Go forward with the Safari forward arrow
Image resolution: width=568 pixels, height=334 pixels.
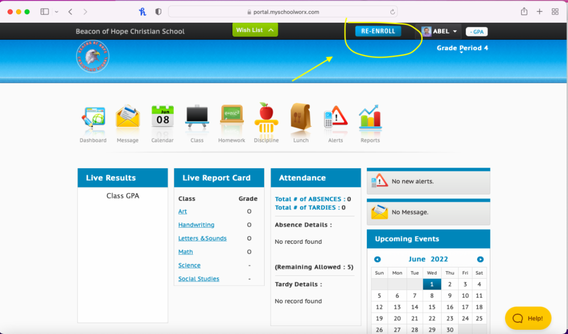click(85, 12)
